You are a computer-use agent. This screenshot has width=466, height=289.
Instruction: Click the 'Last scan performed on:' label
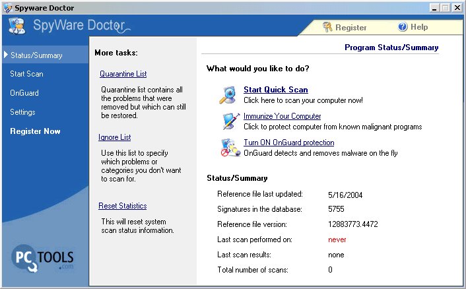coord(255,240)
